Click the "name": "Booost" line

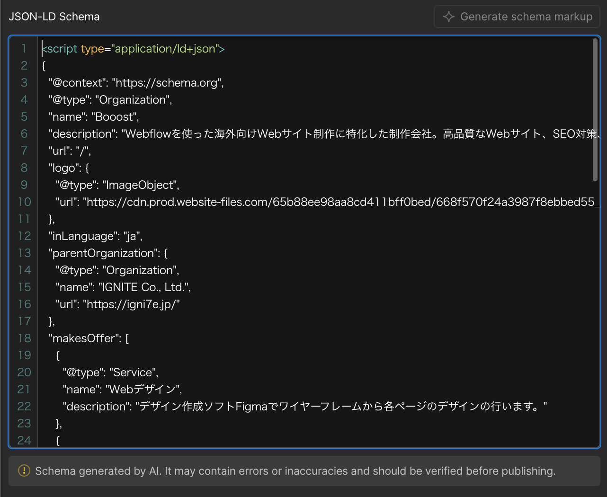tap(94, 117)
